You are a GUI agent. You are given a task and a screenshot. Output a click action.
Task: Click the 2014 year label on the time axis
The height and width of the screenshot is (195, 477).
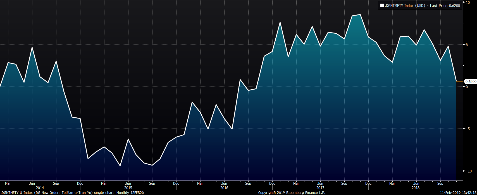40,188
